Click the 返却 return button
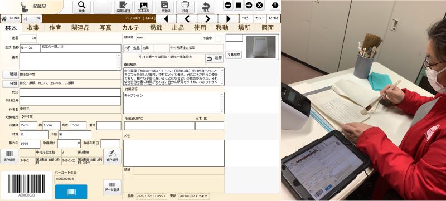Screen dimensions: 446x201 click(215, 58)
